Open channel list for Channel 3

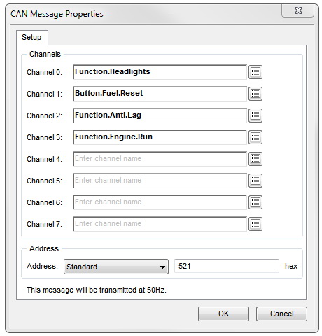pos(255,137)
